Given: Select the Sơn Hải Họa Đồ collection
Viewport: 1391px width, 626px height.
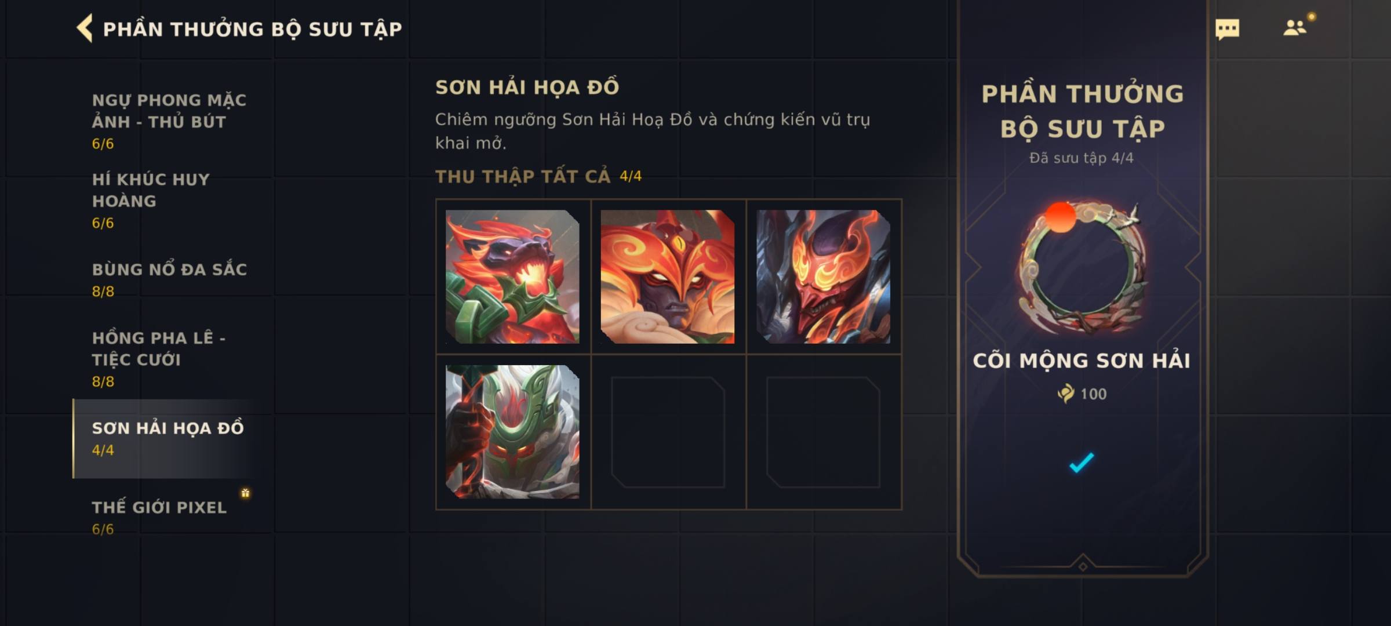Looking at the screenshot, I should (x=168, y=439).
